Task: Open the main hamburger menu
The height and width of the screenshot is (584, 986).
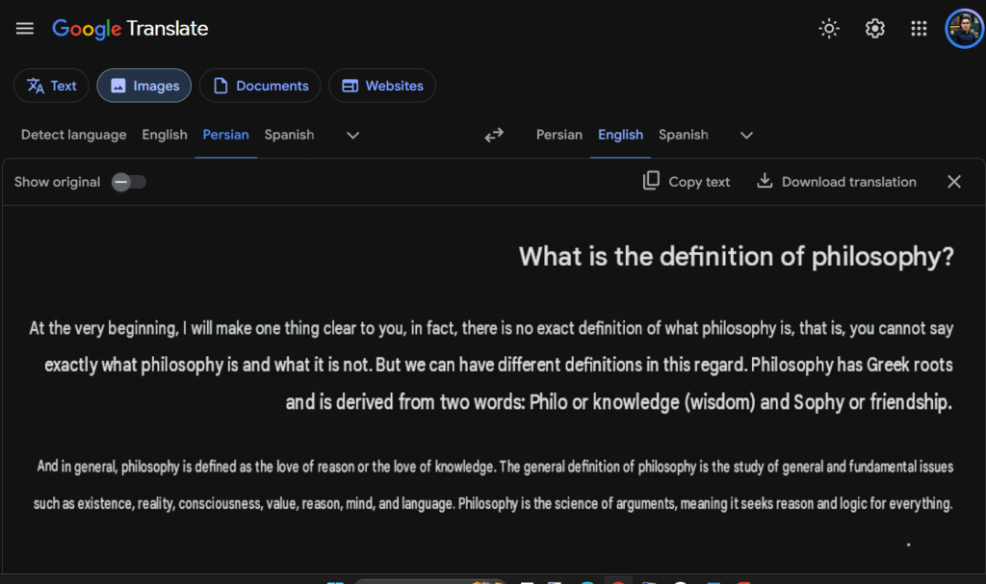Action: (x=24, y=28)
